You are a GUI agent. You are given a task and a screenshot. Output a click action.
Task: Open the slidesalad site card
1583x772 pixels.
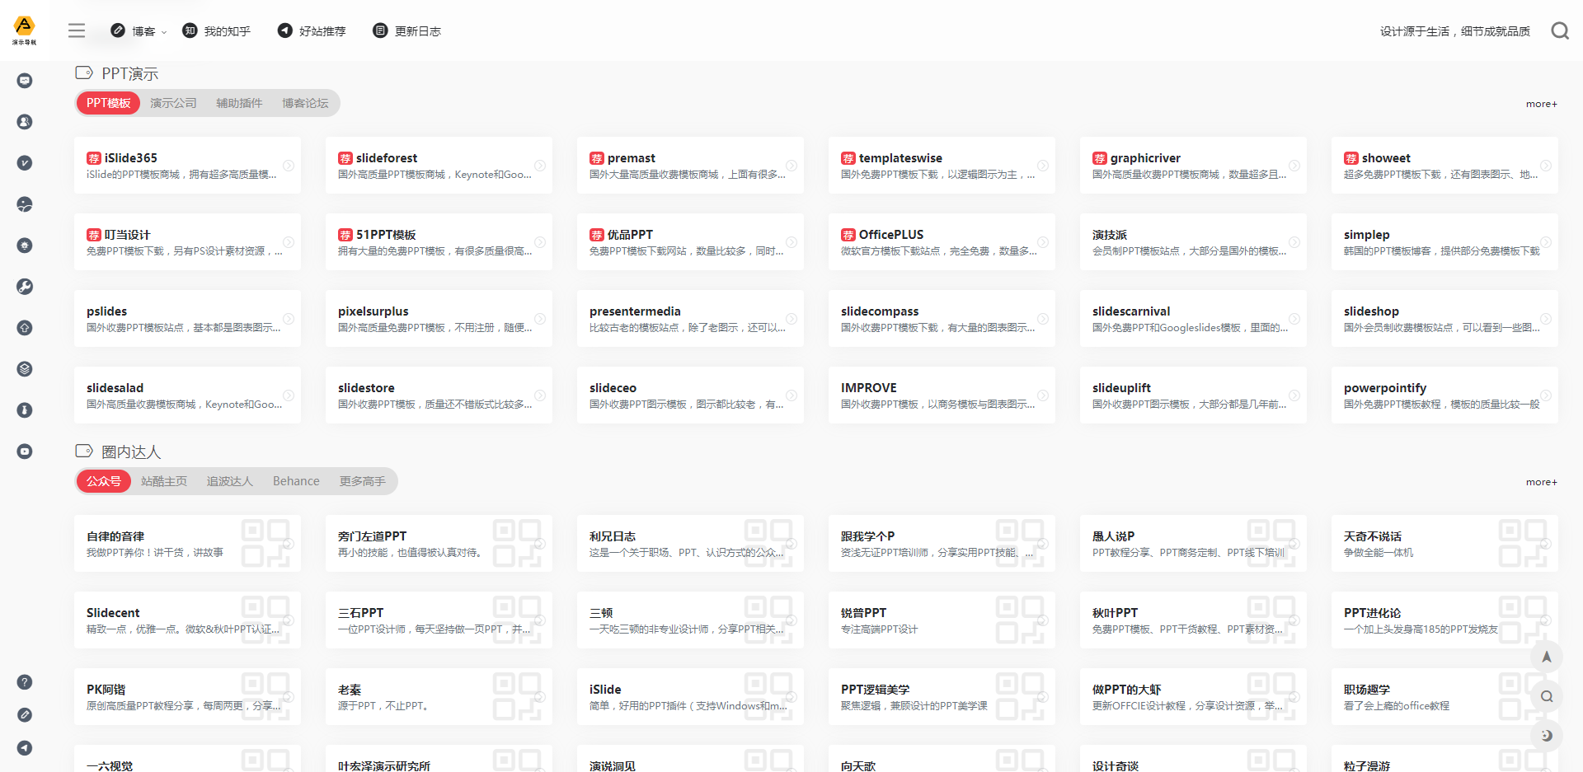(x=187, y=395)
